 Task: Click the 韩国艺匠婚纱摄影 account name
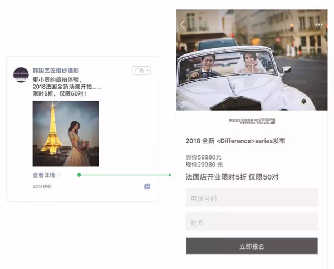pyautogui.click(x=56, y=71)
